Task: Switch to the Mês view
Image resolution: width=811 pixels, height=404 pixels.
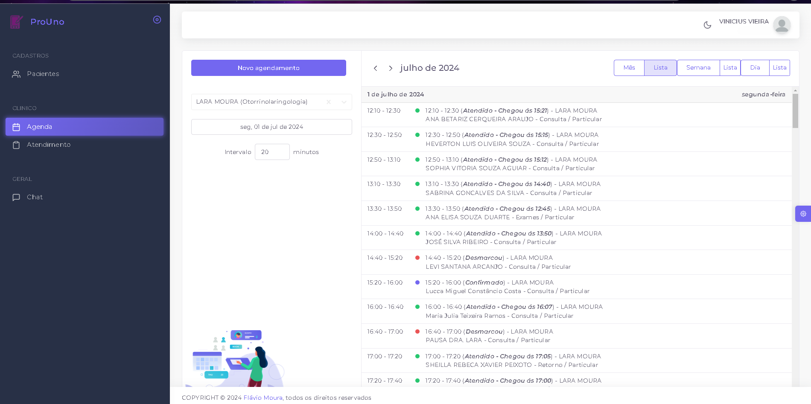Action: (x=629, y=68)
